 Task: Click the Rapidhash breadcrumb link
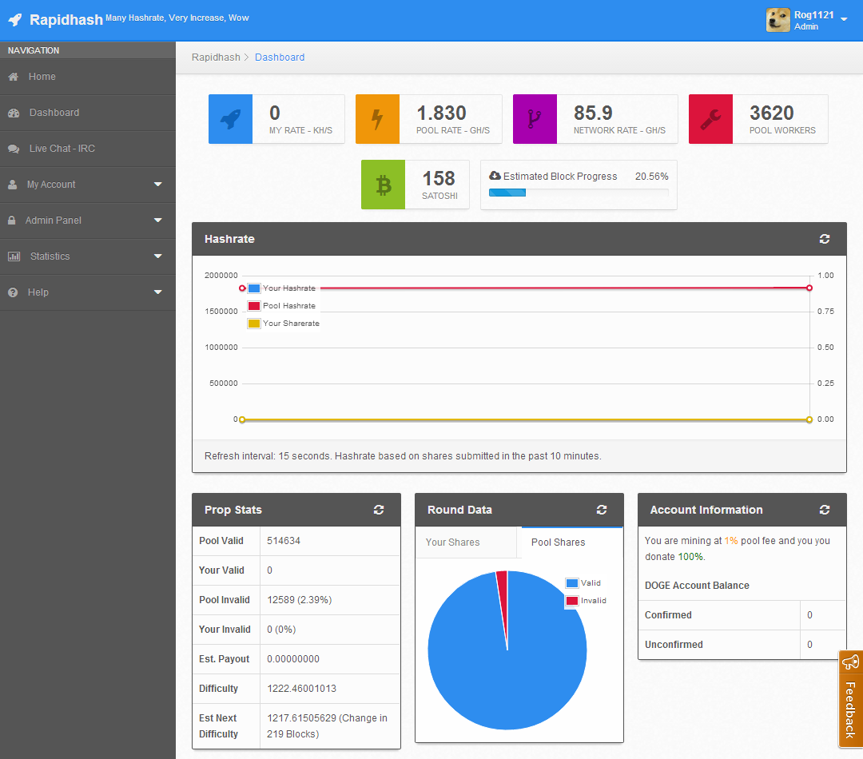pos(216,58)
